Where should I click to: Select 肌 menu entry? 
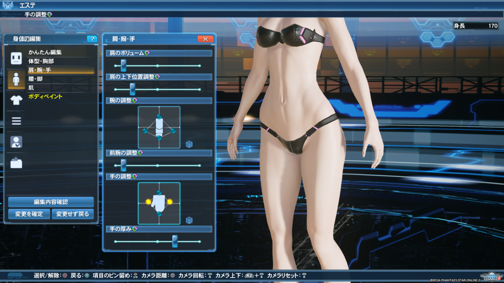[31, 88]
